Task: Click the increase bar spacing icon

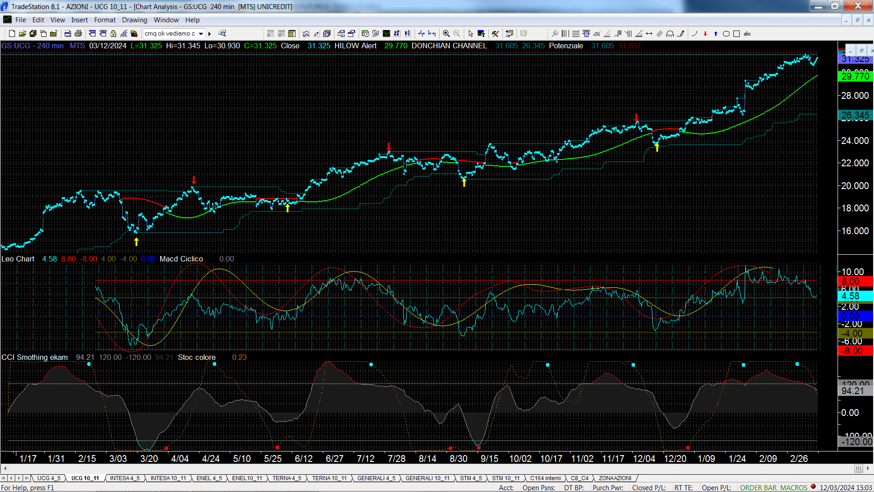Action: [432, 33]
